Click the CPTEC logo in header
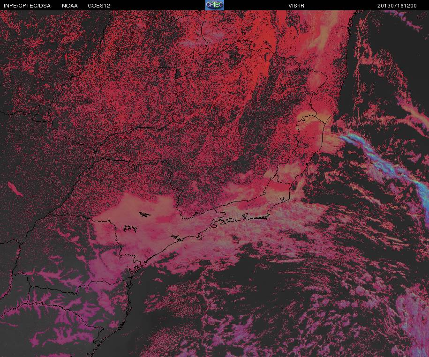Viewport: 429px width, 357px height. tap(215, 5)
